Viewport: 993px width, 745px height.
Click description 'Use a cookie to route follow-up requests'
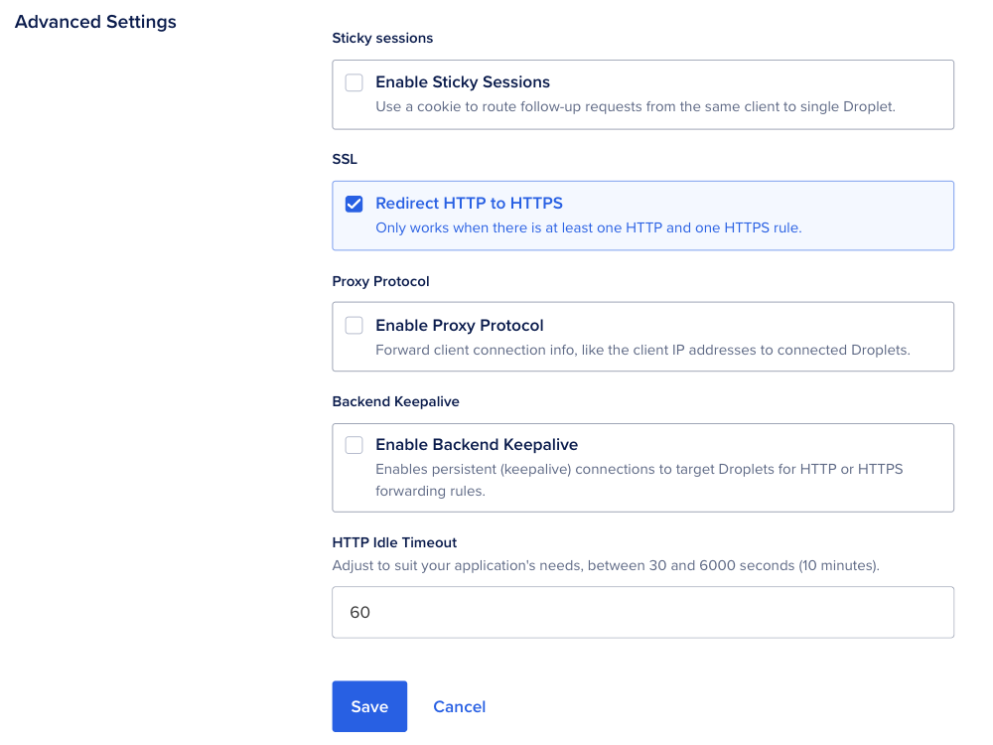point(636,106)
